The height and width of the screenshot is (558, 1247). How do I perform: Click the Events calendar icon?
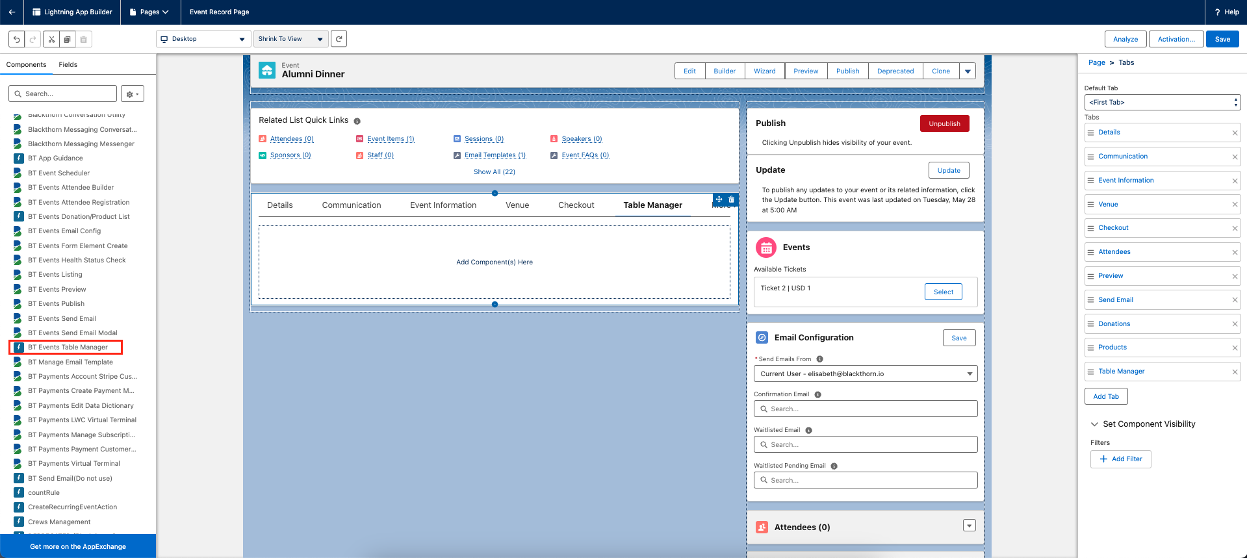766,247
